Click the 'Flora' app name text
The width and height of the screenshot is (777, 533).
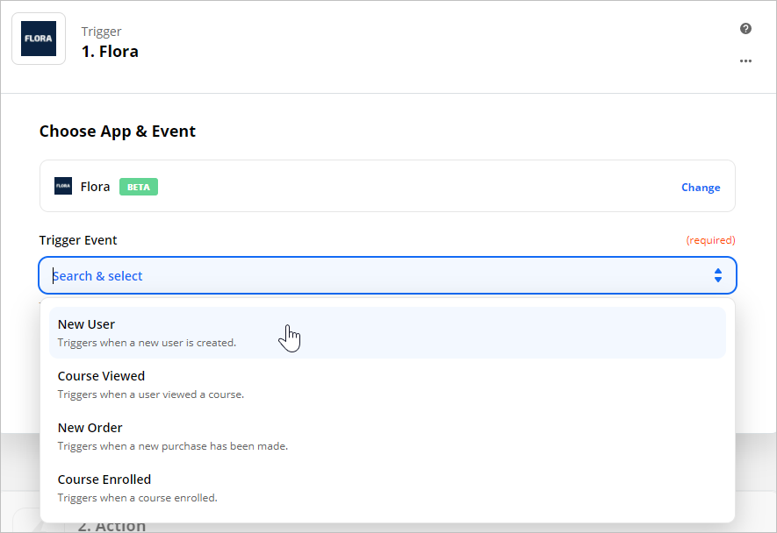point(95,187)
